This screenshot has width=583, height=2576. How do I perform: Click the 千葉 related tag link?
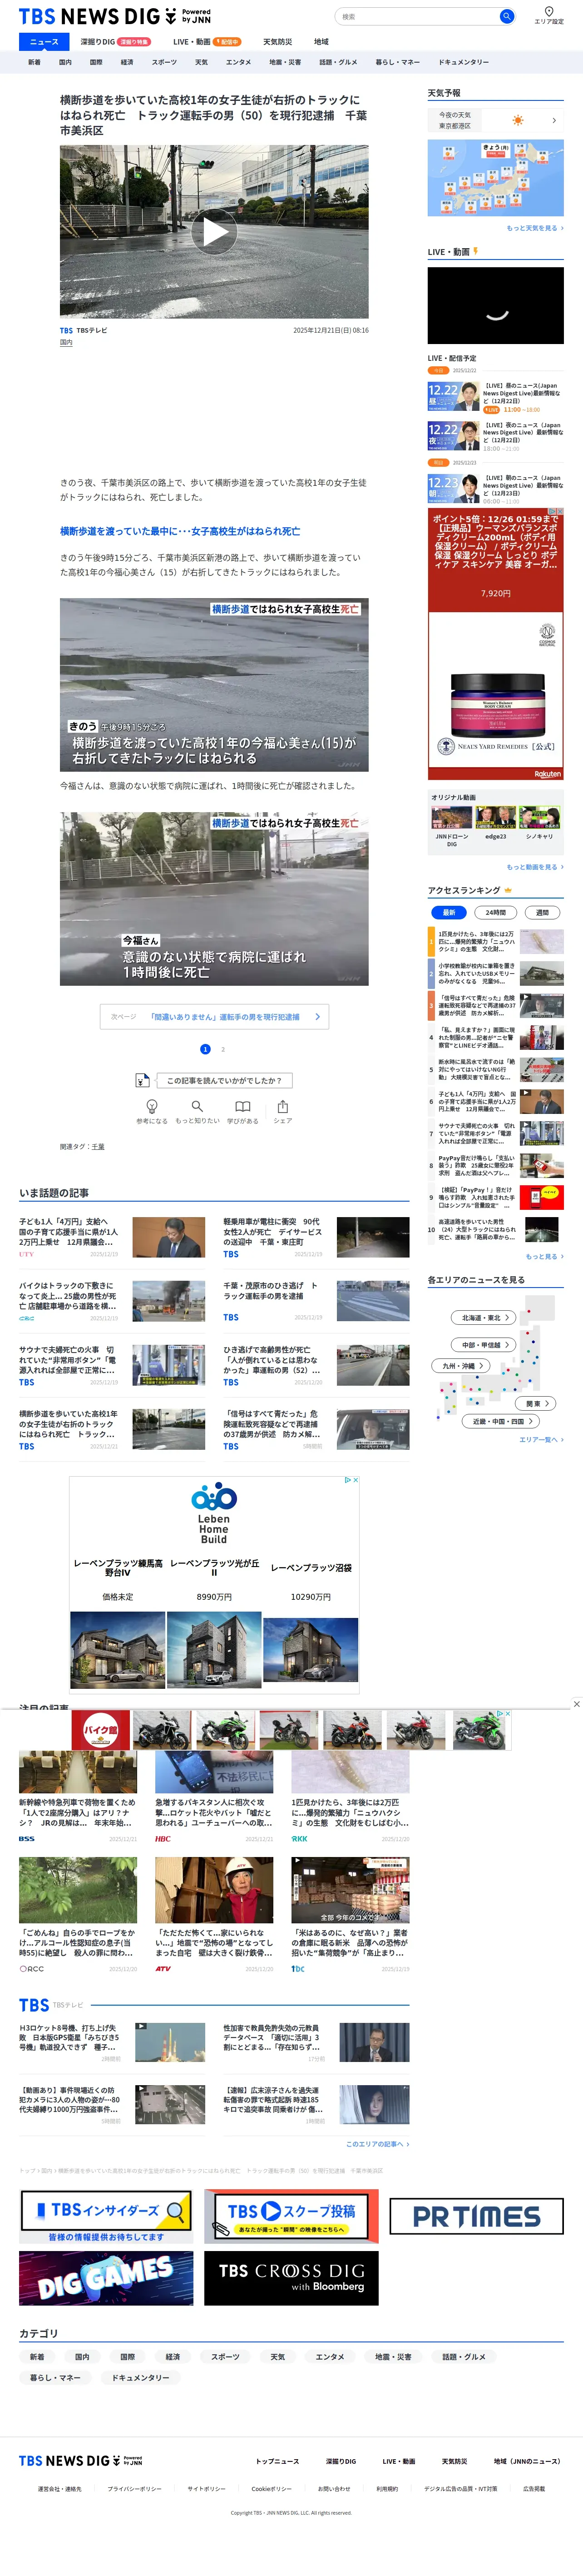(x=98, y=1147)
